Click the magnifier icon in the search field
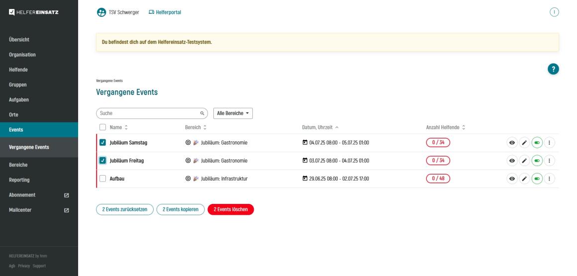Screen dimensions: 577x276 (x=202, y=113)
